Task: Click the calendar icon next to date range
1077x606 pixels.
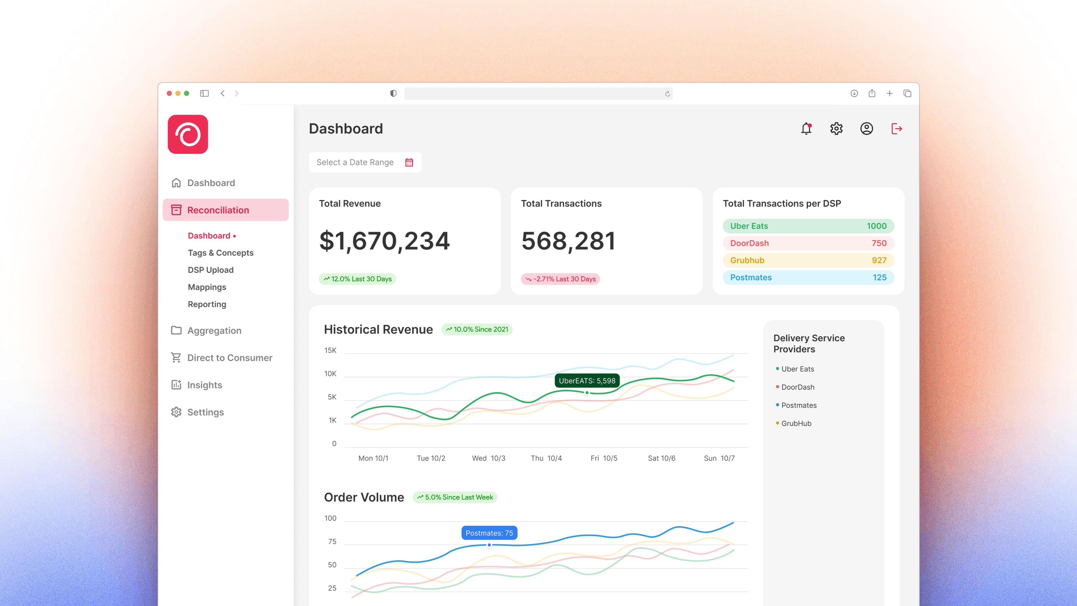Action: pos(409,162)
